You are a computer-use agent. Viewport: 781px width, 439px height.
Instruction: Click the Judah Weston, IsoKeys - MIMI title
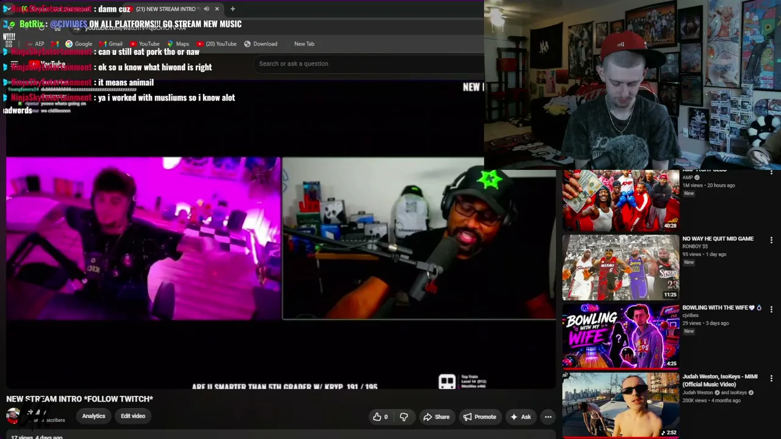(720, 380)
